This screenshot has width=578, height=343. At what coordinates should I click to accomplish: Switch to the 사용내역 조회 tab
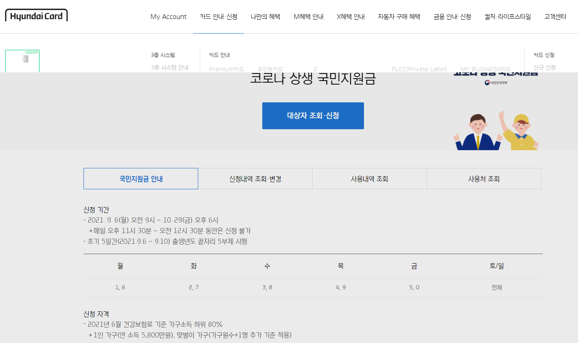(x=369, y=179)
